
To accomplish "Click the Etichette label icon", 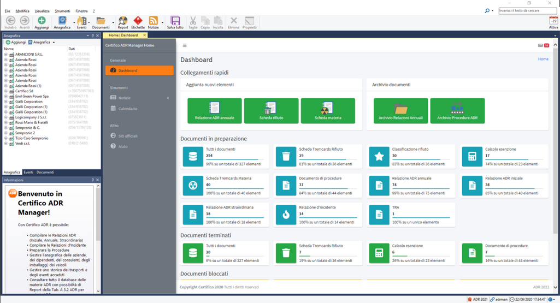I will pyautogui.click(x=138, y=22).
